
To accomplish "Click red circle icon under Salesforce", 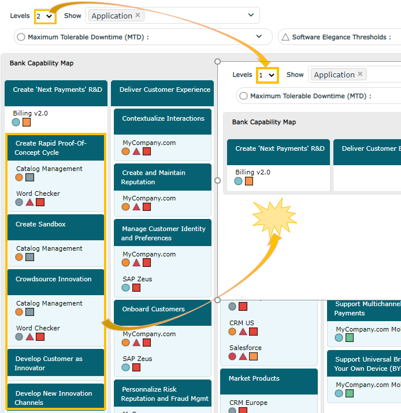I will pos(232,357).
